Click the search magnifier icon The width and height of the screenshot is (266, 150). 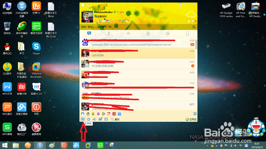[194, 27]
